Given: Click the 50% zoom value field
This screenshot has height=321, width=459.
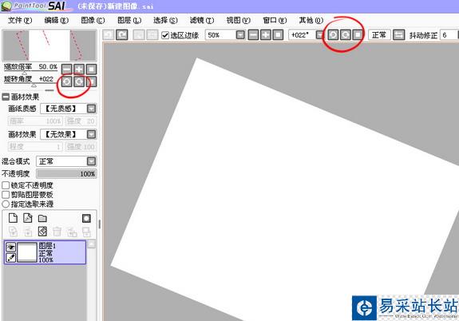Looking at the screenshot, I should [x=220, y=35].
